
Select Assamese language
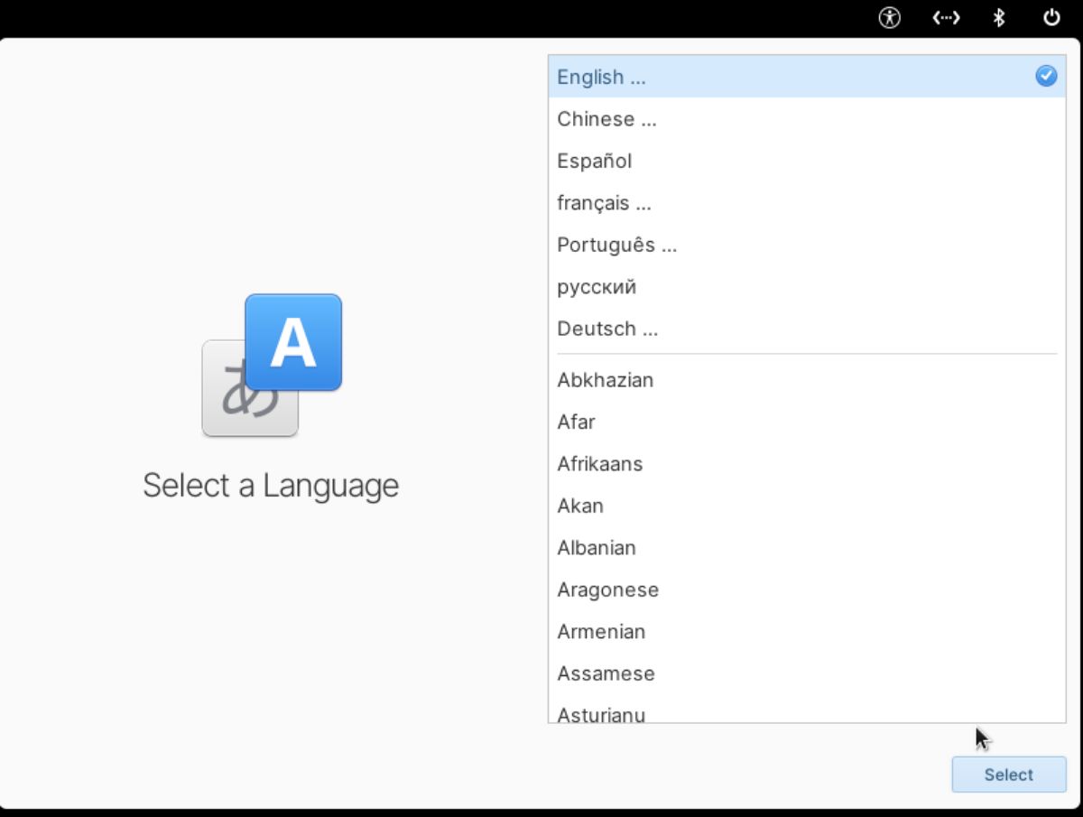pos(807,673)
